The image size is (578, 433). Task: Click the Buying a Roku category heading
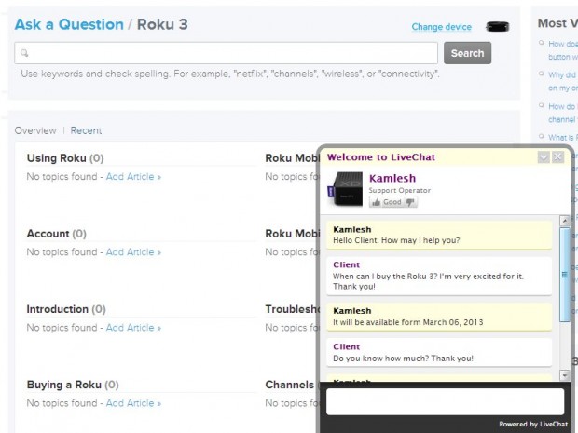tap(64, 385)
